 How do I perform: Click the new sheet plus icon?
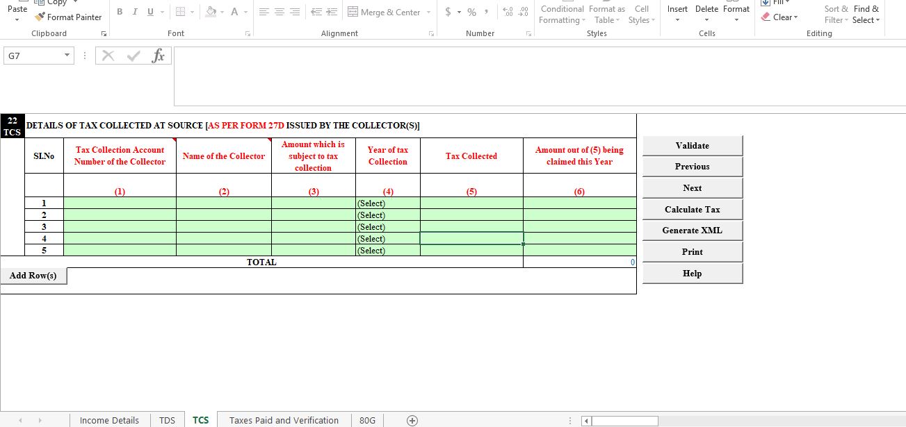(412, 419)
